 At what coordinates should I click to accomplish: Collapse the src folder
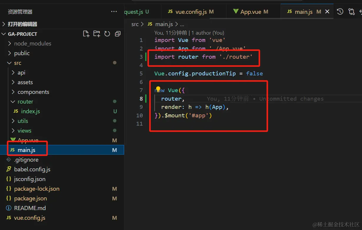tap(18, 63)
